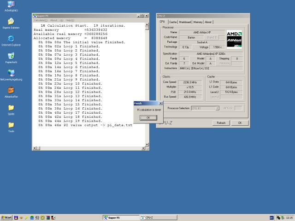This screenshot has height=221, width=295.
Task: Click the Refresh button in CPU-Z
Action: (x=221, y=123)
